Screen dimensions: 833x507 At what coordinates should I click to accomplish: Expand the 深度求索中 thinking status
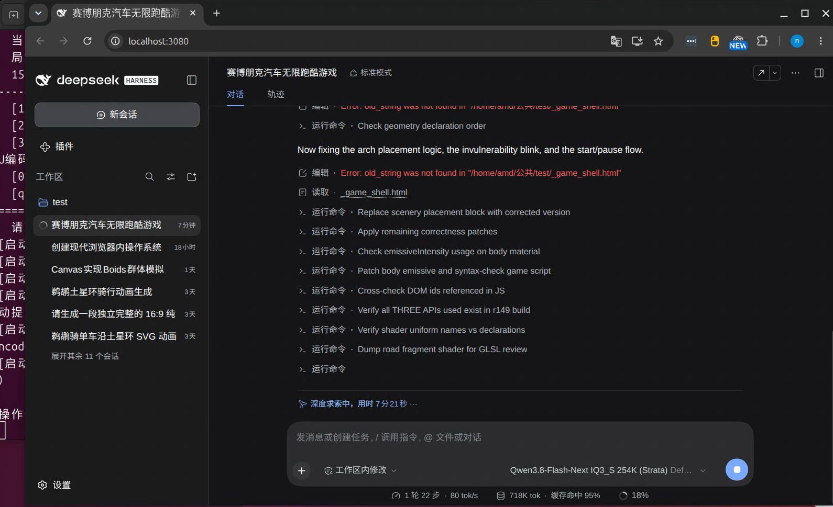(358, 404)
